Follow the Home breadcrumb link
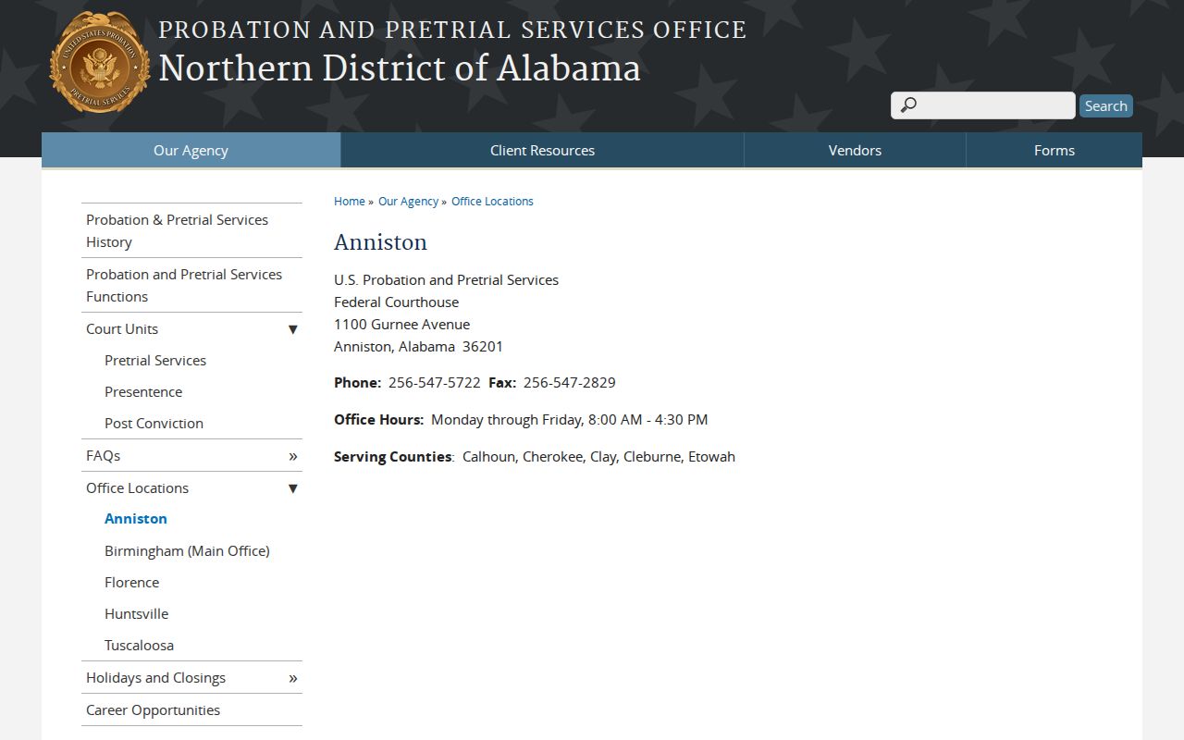 point(350,201)
